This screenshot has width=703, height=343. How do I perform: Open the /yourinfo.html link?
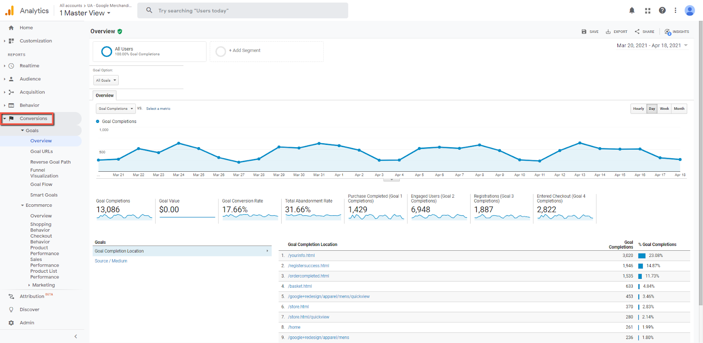301,256
